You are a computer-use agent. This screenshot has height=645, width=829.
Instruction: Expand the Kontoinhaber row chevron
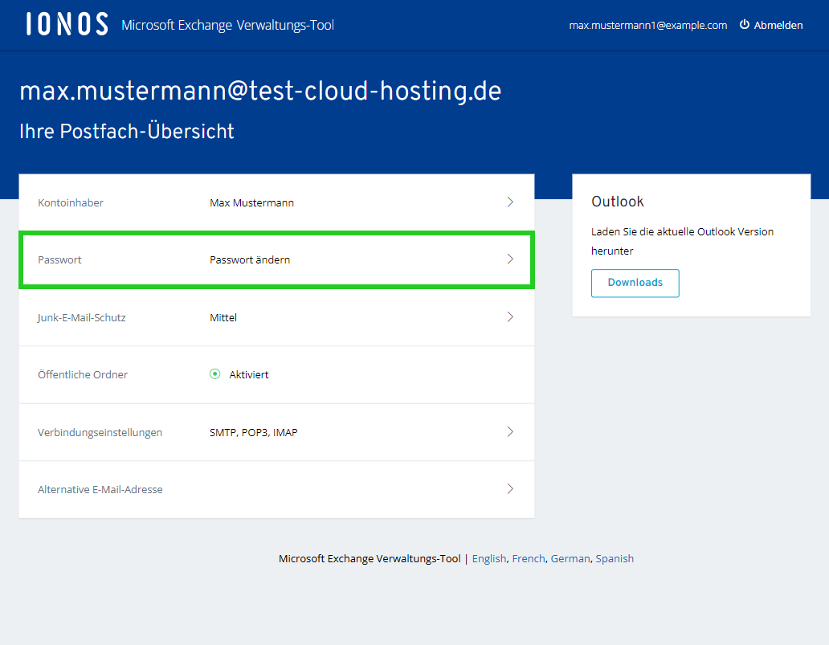[510, 202]
